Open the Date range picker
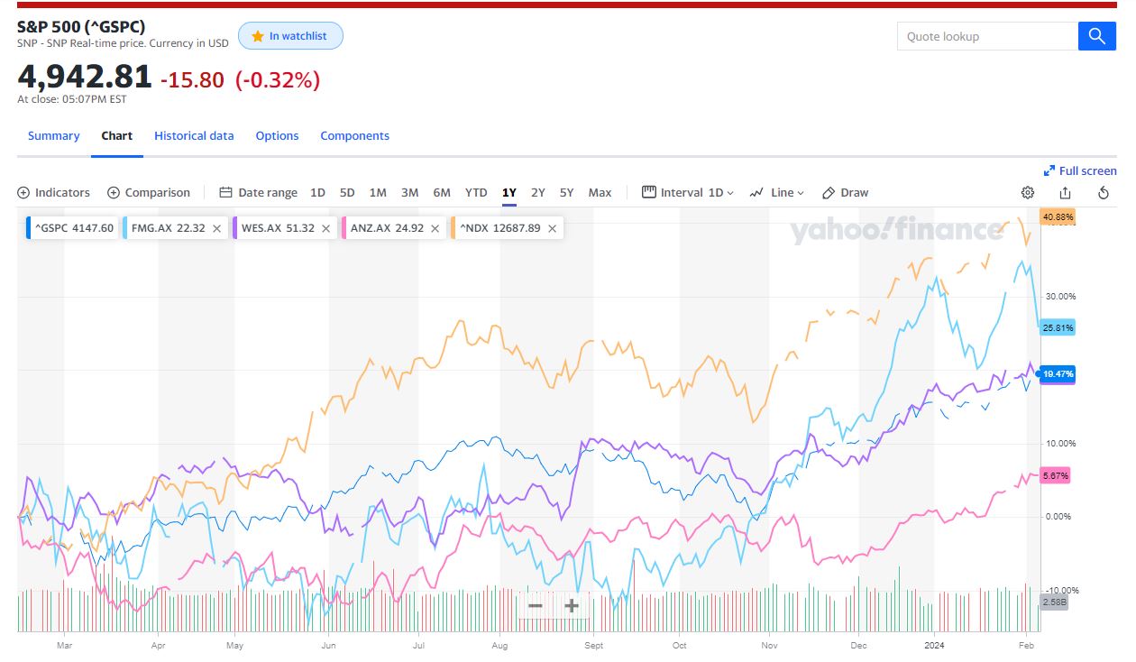This screenshot has height=662, width=1136. click(x=258, y=192)
